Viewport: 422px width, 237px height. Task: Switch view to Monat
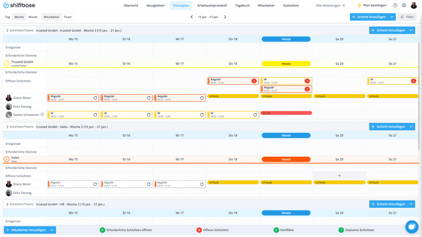(33, 17)
